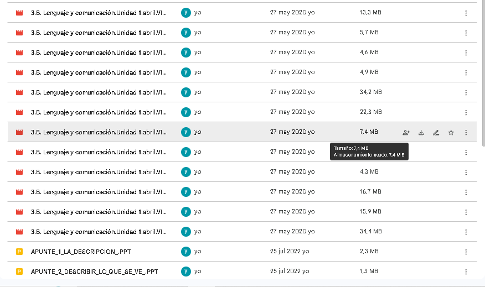
Task: Click the owner avatar in the 15,9 MB row
Action: 186,212
